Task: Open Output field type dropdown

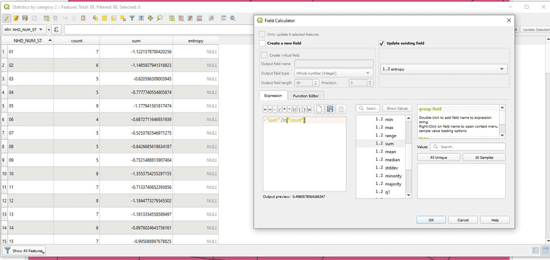Action: (334, 73)
